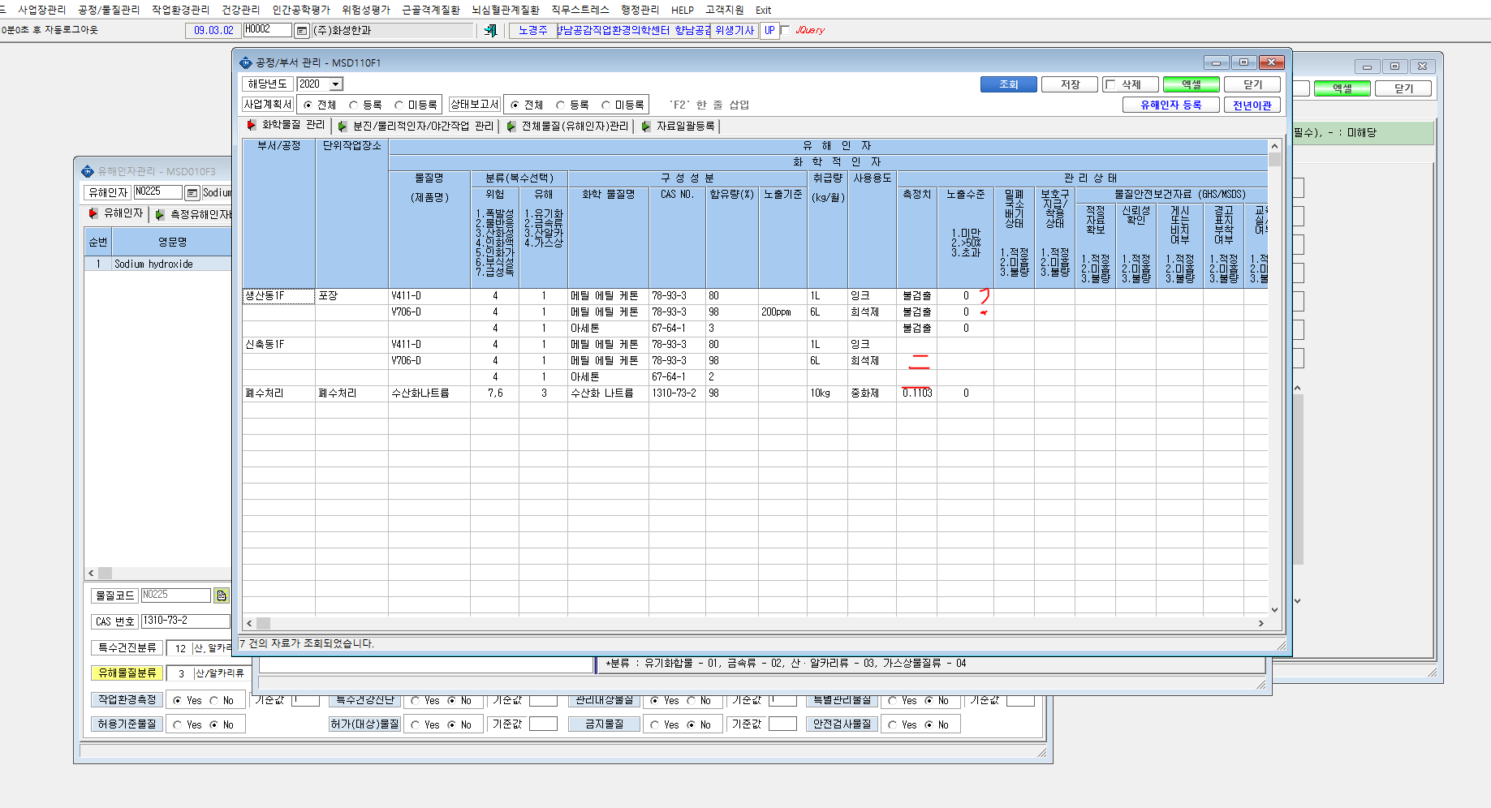Open the 공정/물질관리 menu

[109, 10]
